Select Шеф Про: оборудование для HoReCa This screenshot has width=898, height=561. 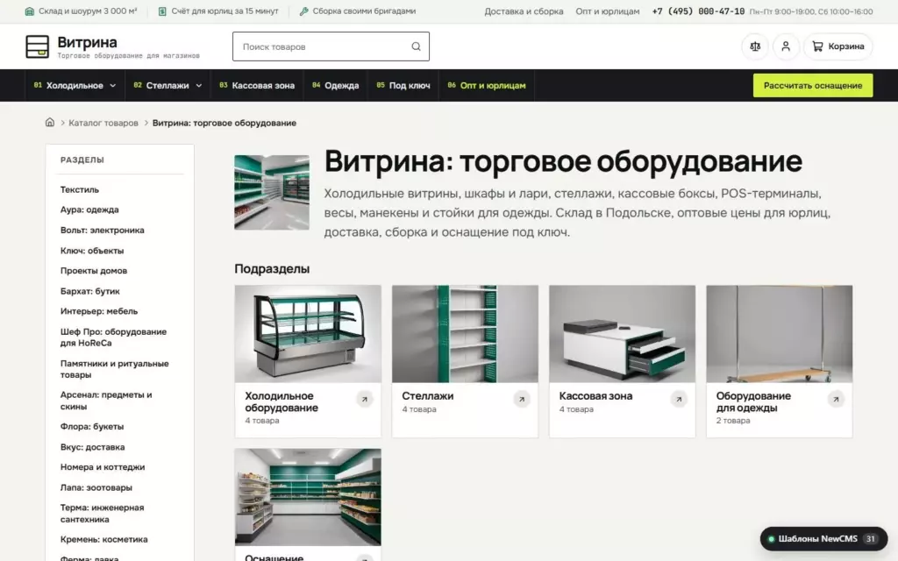pyautogui.click(x=113, y=337)
